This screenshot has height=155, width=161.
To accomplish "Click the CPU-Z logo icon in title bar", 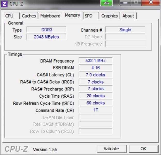I will [x=4, y=4].
